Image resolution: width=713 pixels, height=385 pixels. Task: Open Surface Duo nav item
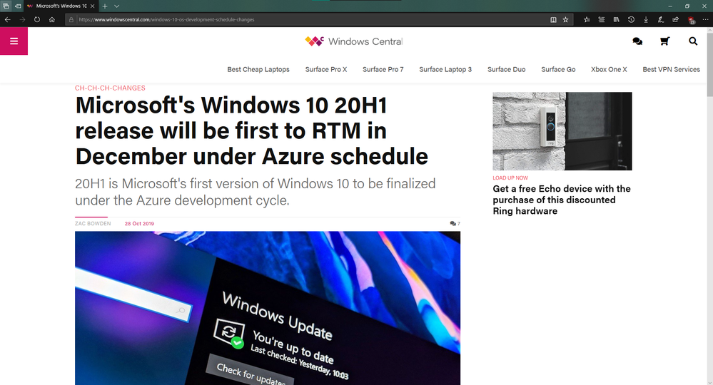[506, 69]
